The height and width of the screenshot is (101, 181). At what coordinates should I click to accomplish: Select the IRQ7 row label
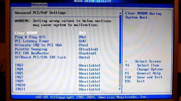19,77
